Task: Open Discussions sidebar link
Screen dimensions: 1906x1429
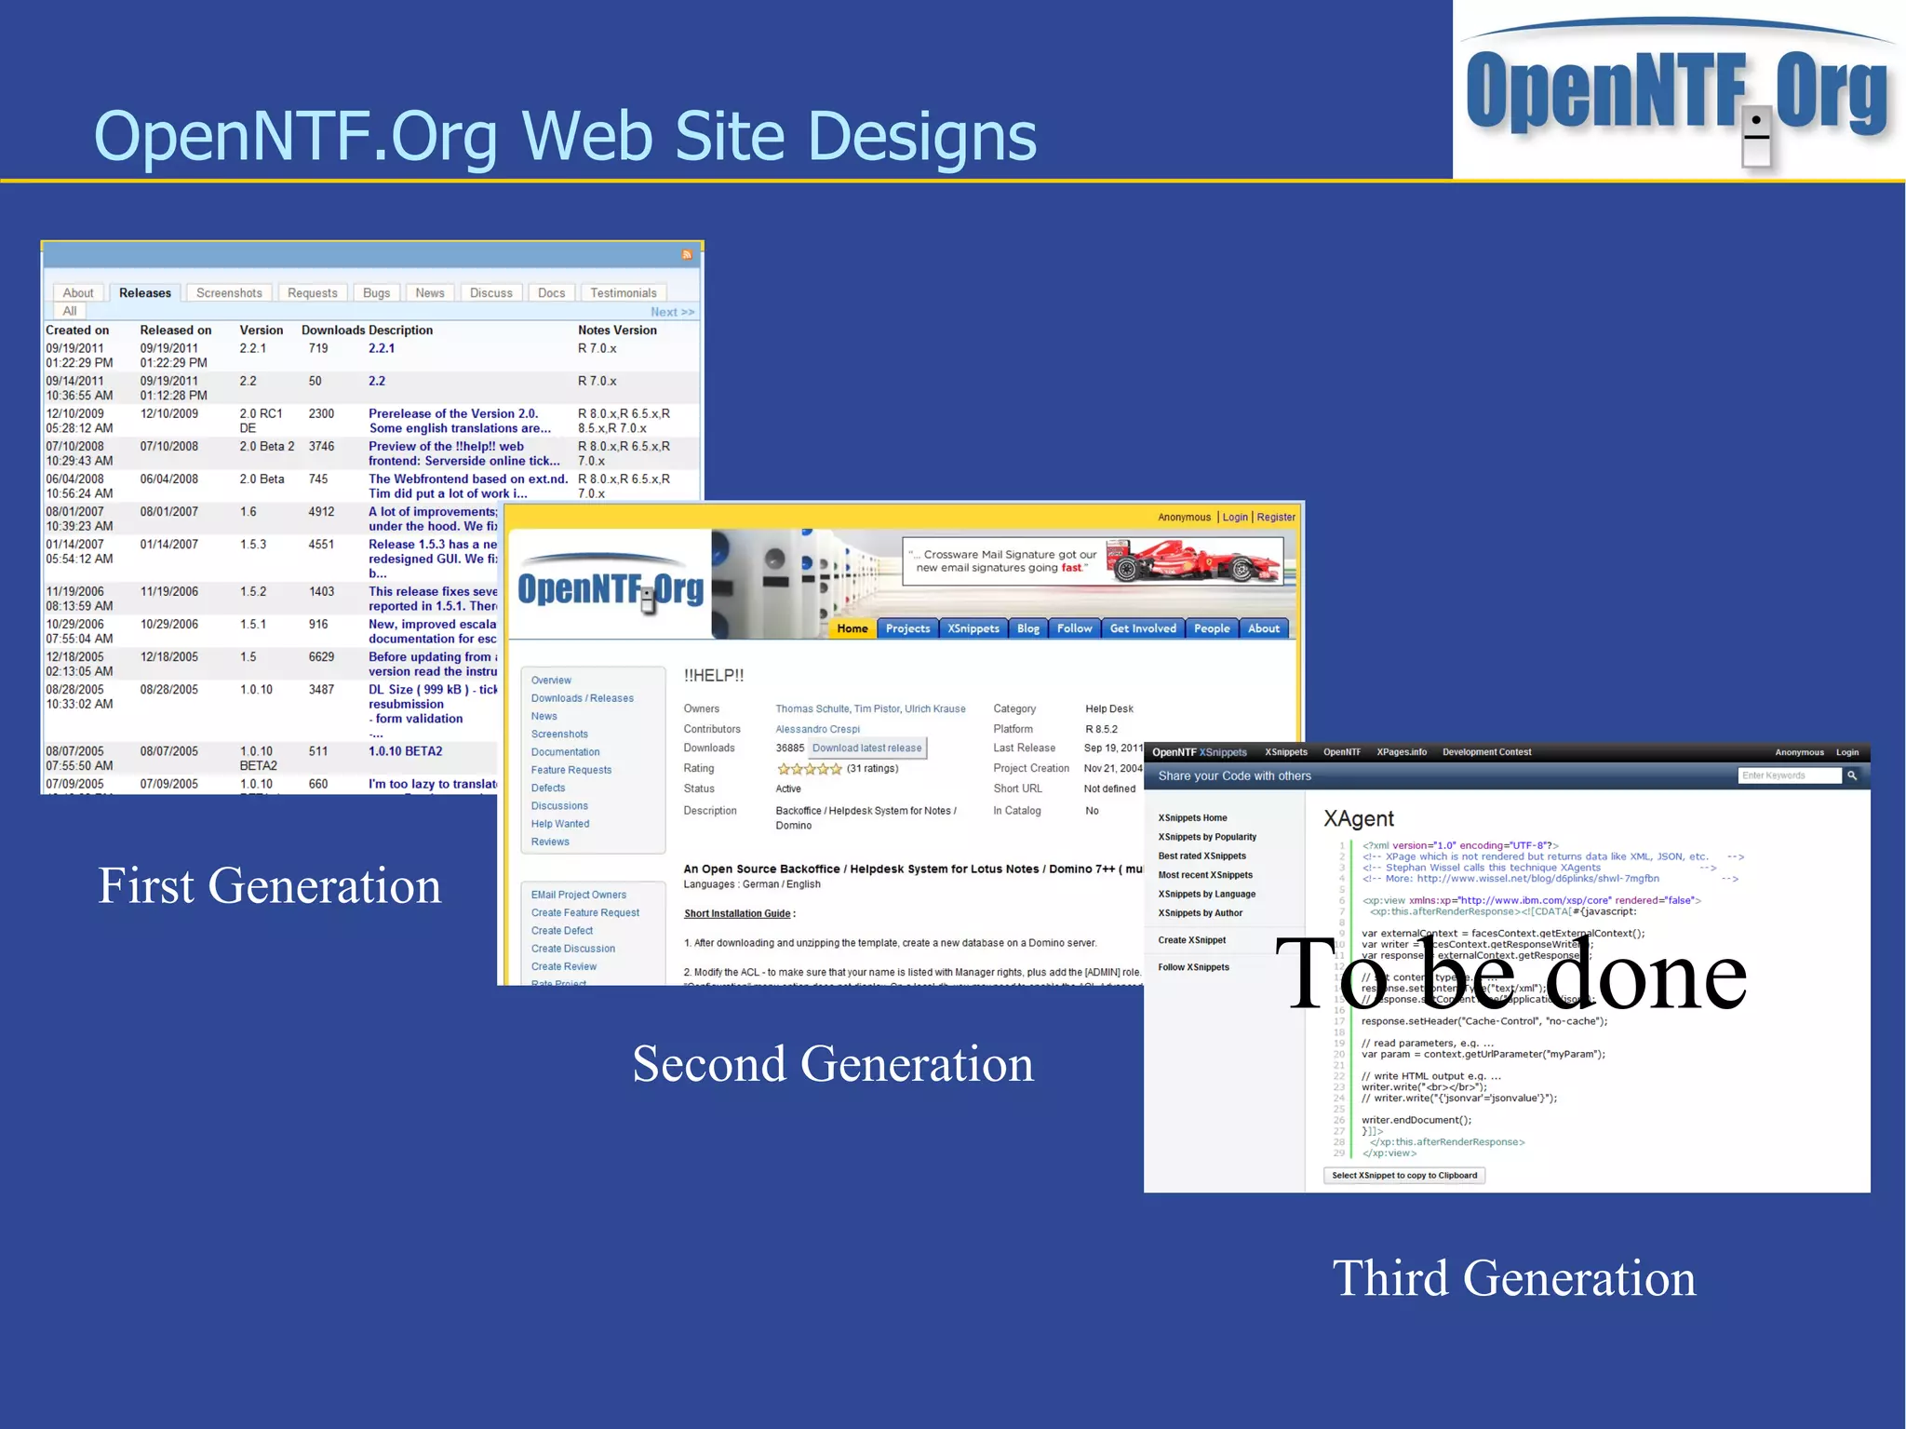Action: pyautogui.click(x=559, y=806)
